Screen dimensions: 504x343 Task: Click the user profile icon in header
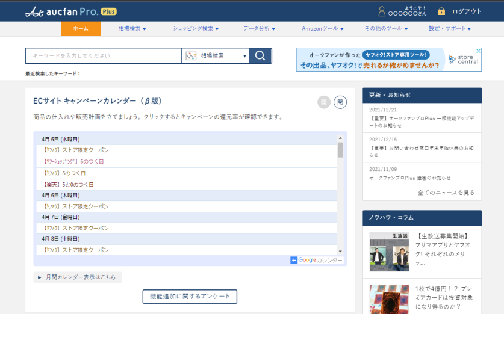pyautogui.click(x=382, y=11)
